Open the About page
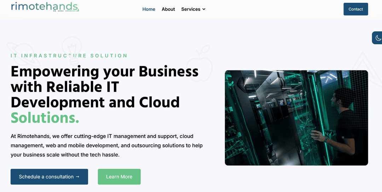Image resolution: width=382 pixels, height=192 pixels. click(168, 9)
